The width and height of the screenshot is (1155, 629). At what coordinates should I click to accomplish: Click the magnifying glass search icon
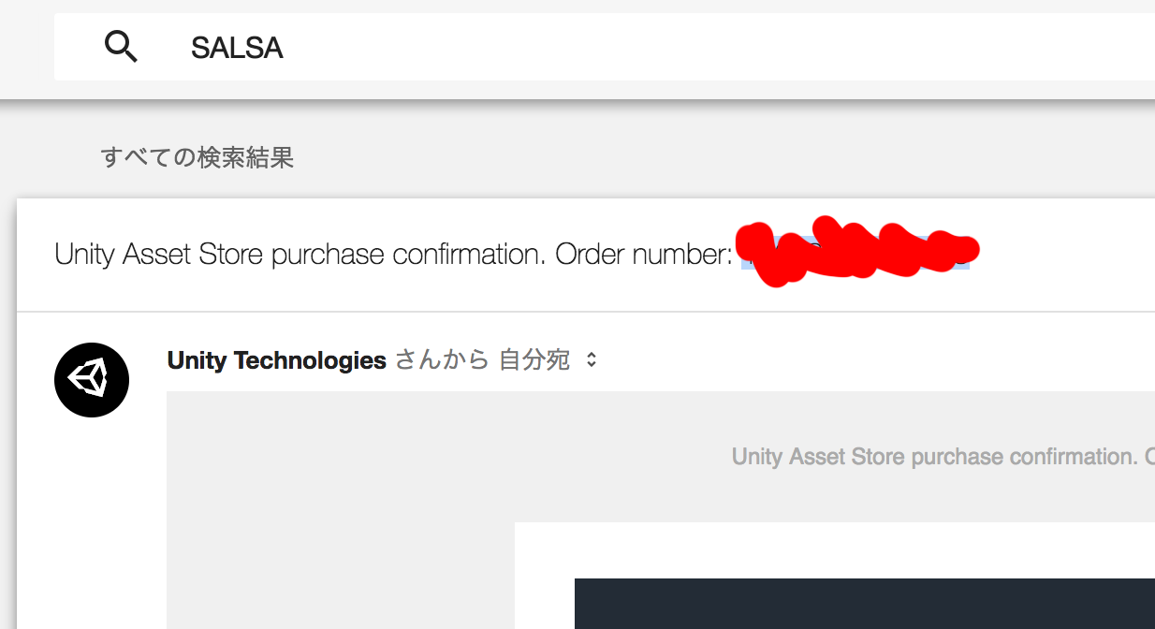point(121,46)
